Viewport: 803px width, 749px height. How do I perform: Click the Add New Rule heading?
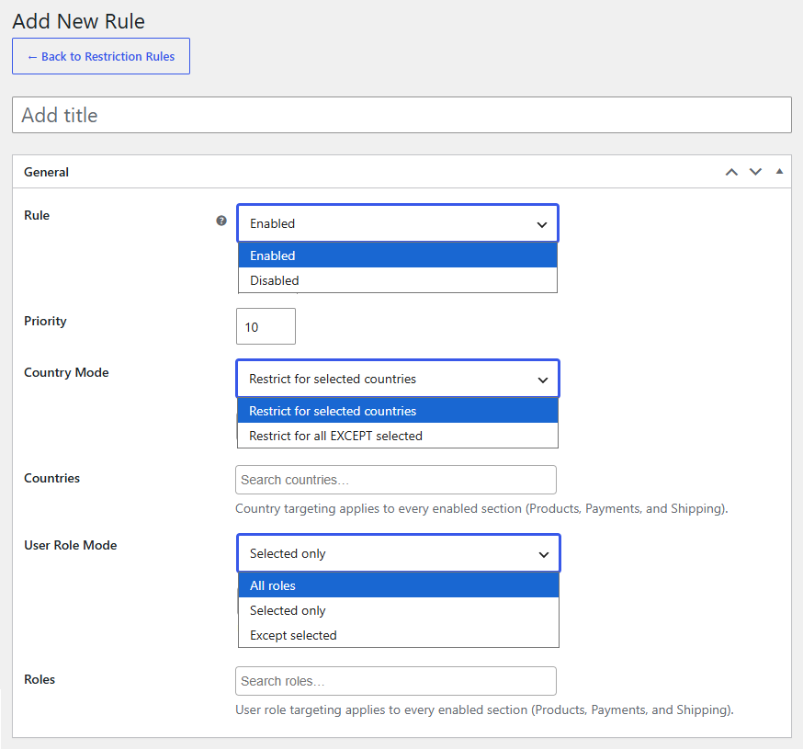78,21
